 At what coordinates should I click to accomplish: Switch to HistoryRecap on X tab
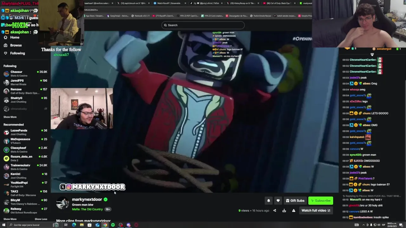[243, 3]
